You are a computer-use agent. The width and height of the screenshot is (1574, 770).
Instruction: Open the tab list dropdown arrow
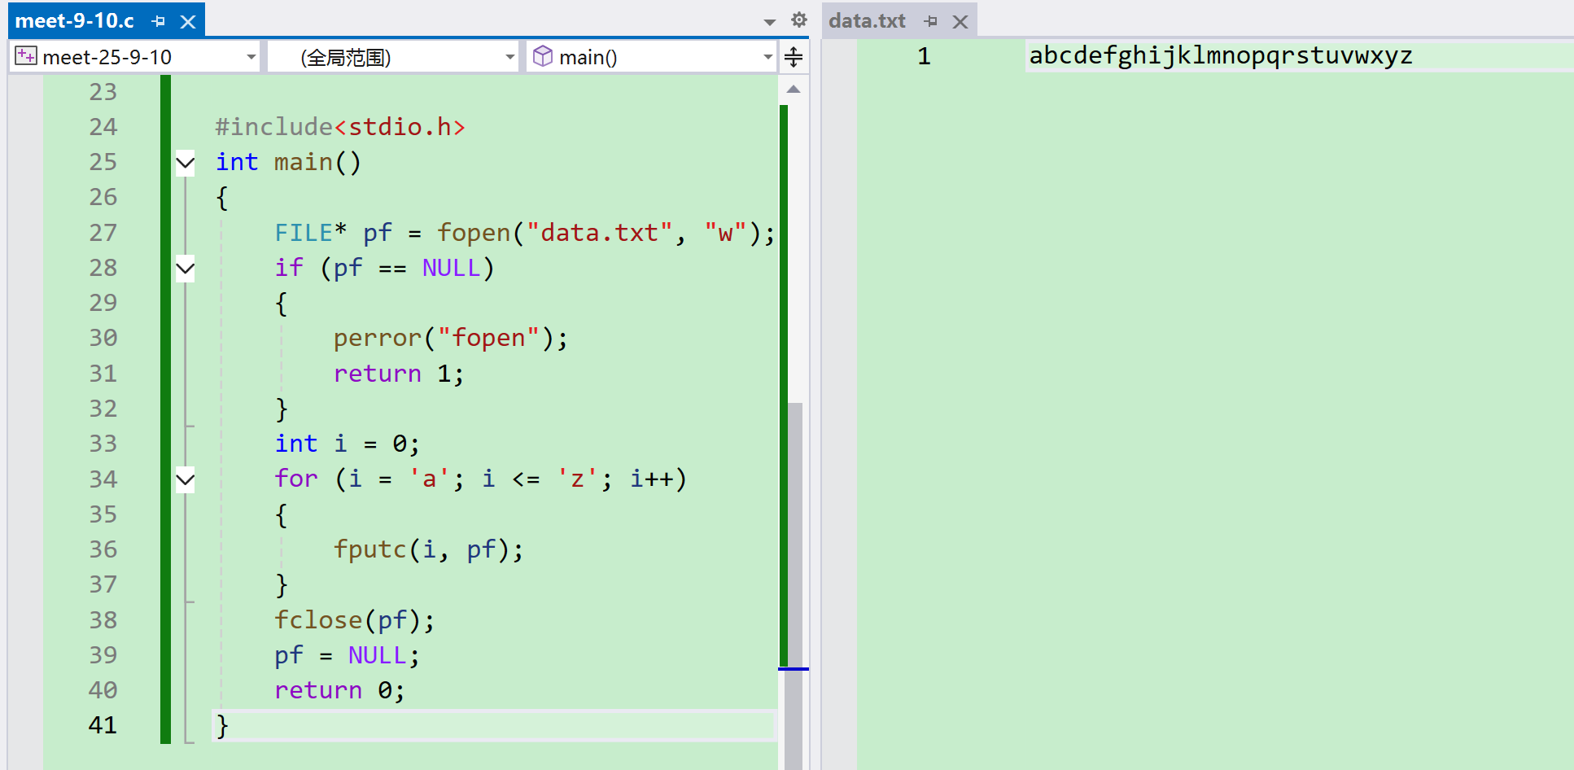pos(770,22)
